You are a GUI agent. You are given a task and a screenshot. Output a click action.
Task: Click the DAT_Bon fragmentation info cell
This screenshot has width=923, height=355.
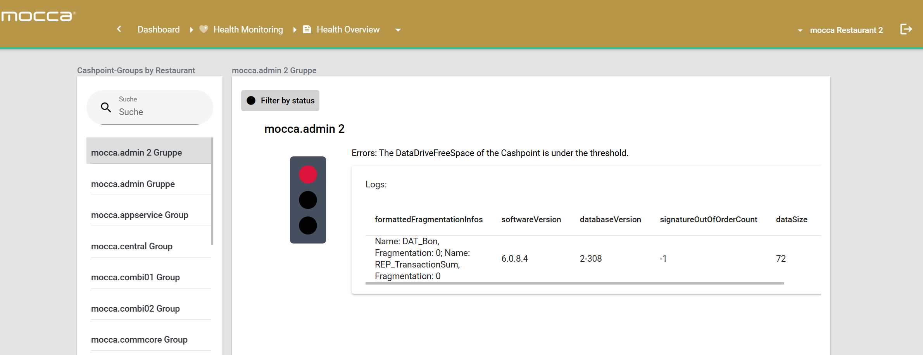coord(423,259)
